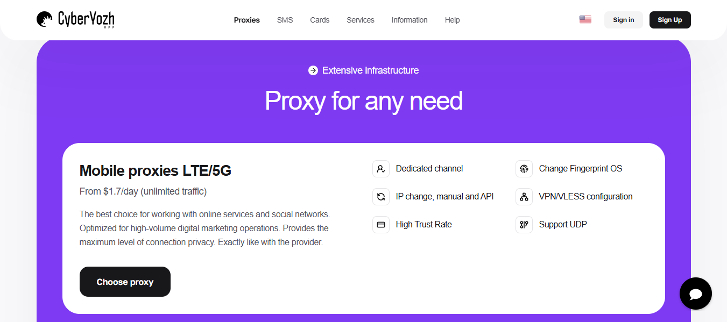Viewport: 727px width, 322px height.
Task: Click the Change Fingerprint OS icon
Action: (x=524, y=169)
